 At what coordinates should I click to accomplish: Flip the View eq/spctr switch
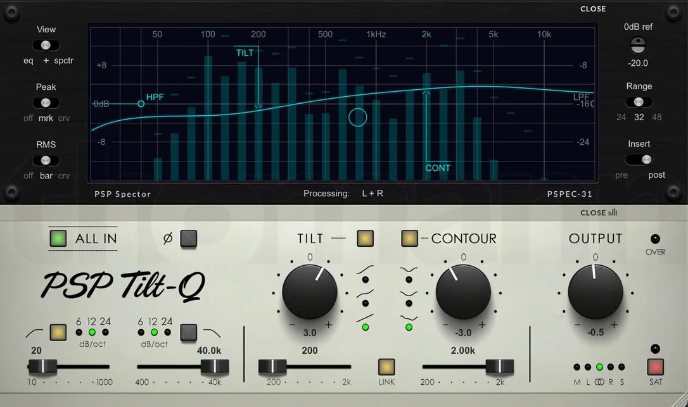46,45
